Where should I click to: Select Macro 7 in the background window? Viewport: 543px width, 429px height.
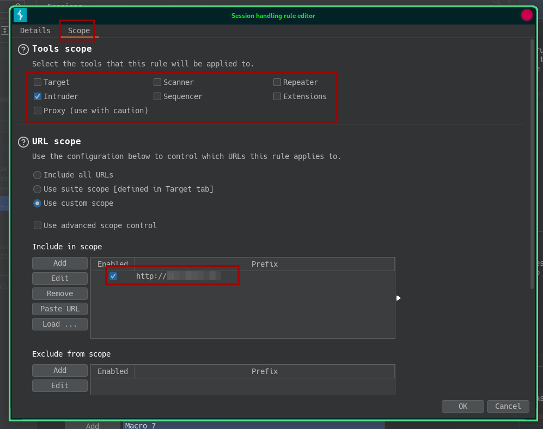[x=253, y=426]
